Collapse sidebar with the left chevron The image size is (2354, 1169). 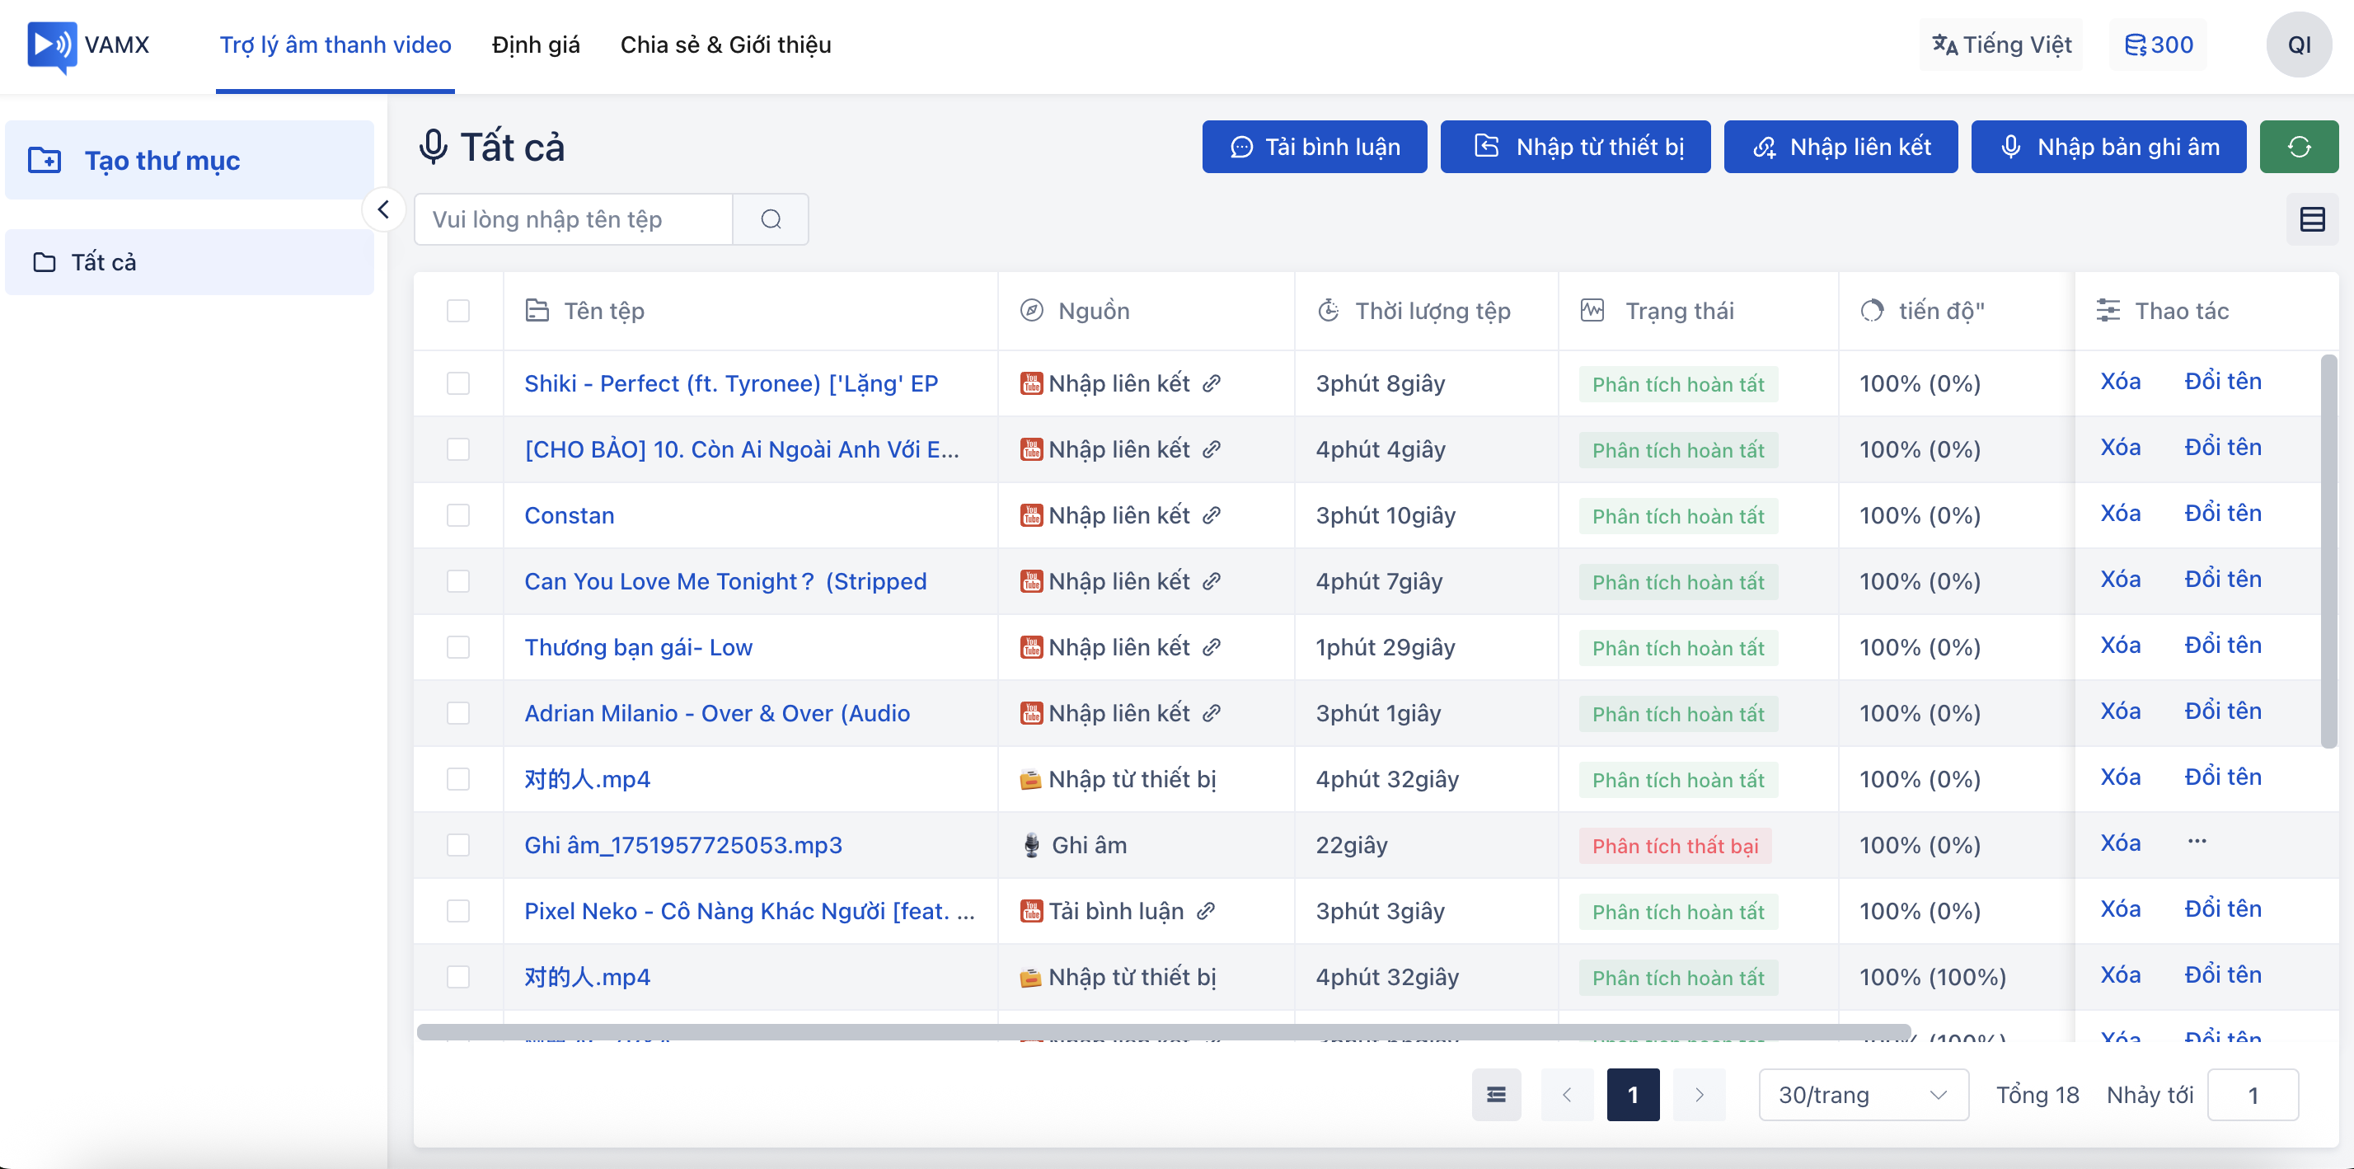[x=384, y=209]
